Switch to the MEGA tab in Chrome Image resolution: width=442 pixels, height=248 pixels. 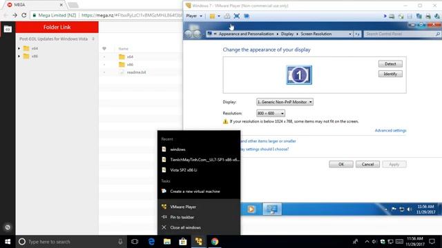click(35, 5)
